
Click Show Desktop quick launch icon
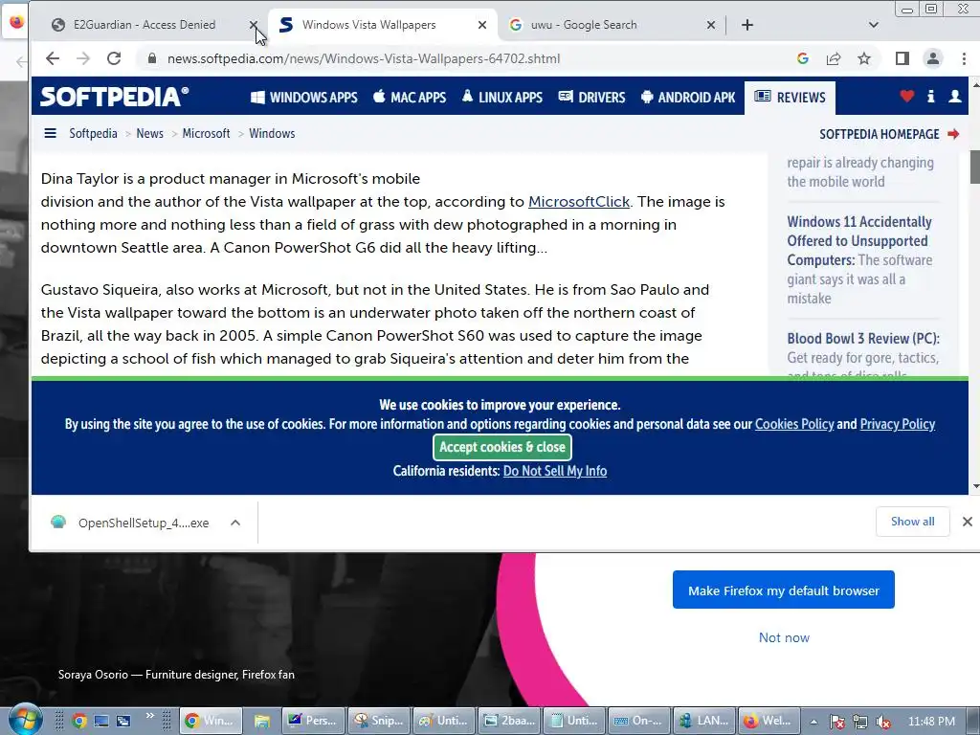(101, 721)
